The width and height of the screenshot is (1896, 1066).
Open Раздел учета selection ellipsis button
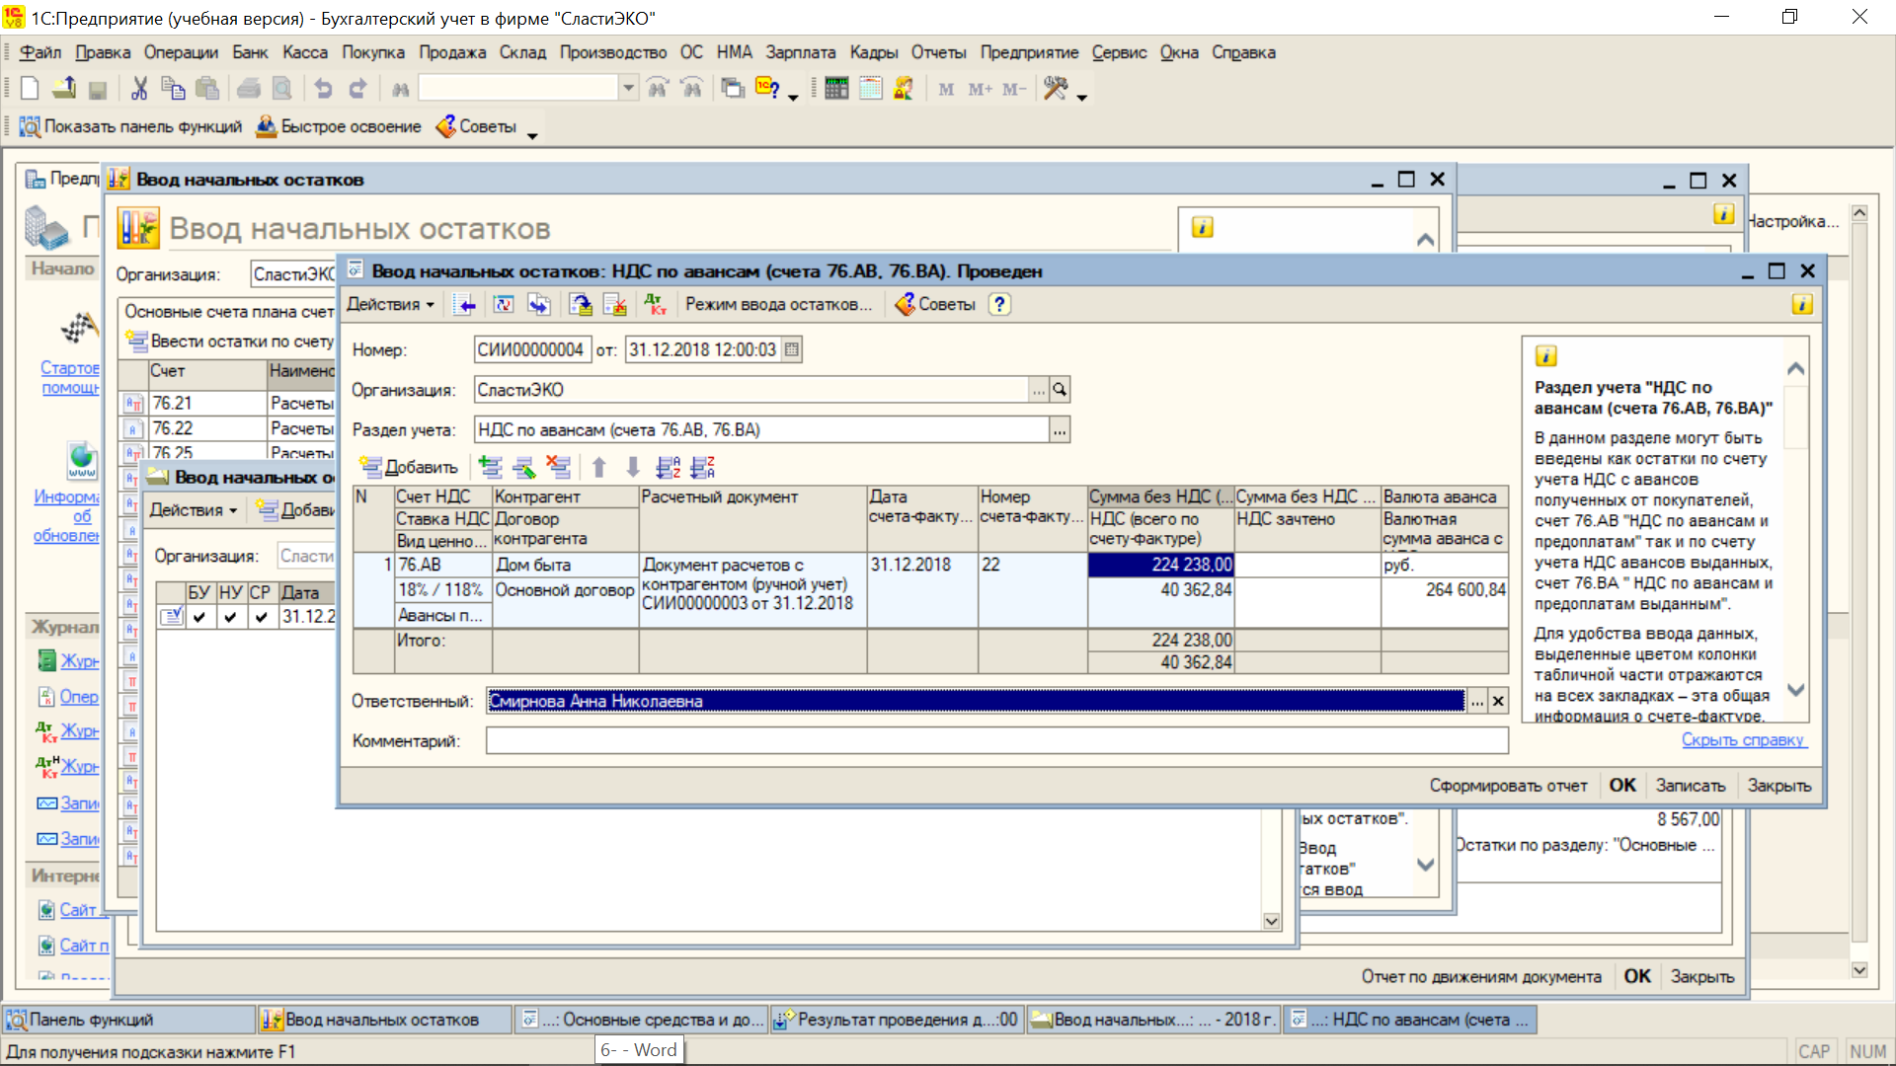(1059, 430)
